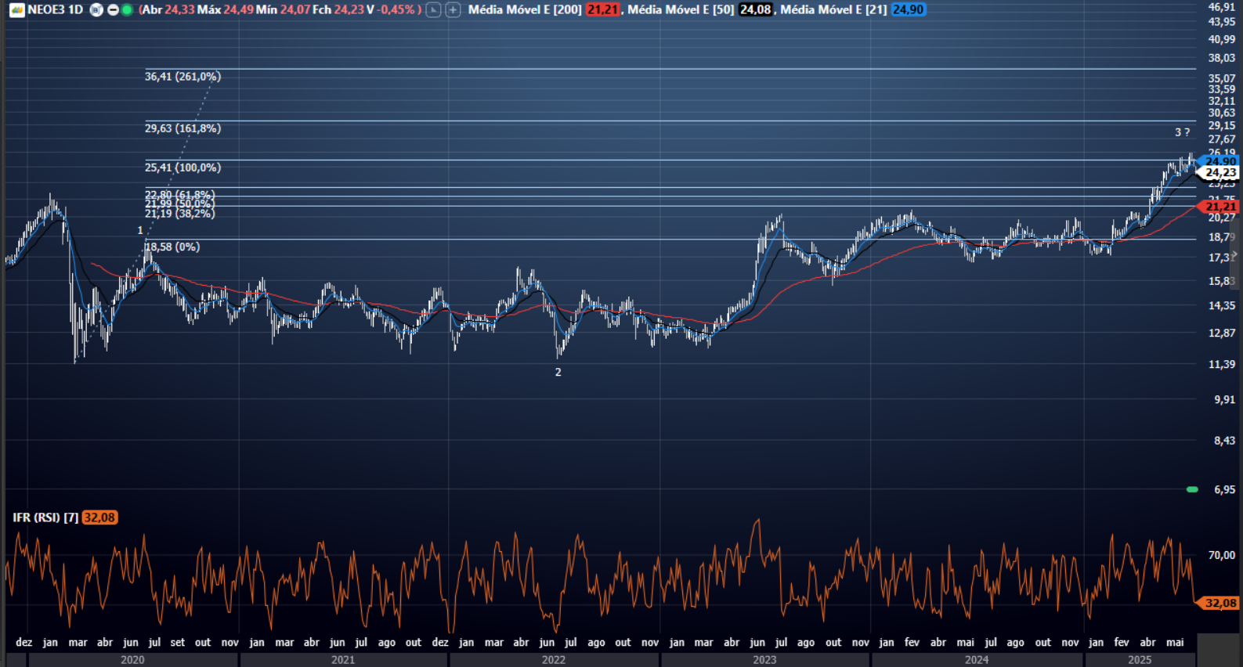Click the NEOE3 1D symbol label
This screenshot has width=1243, height=667.
point(55,10)
